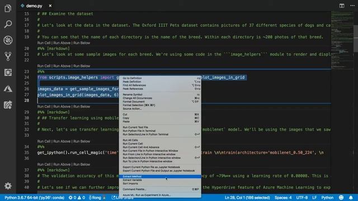Click Run Cell link above line 34
The image size is (358, 201).
click(x=44, y=141)
